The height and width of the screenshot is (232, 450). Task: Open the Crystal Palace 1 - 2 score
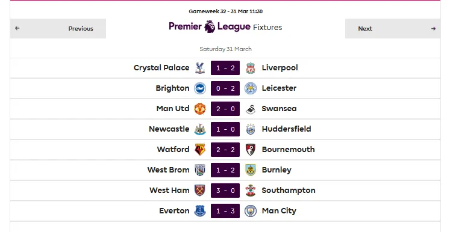point(225,68)
